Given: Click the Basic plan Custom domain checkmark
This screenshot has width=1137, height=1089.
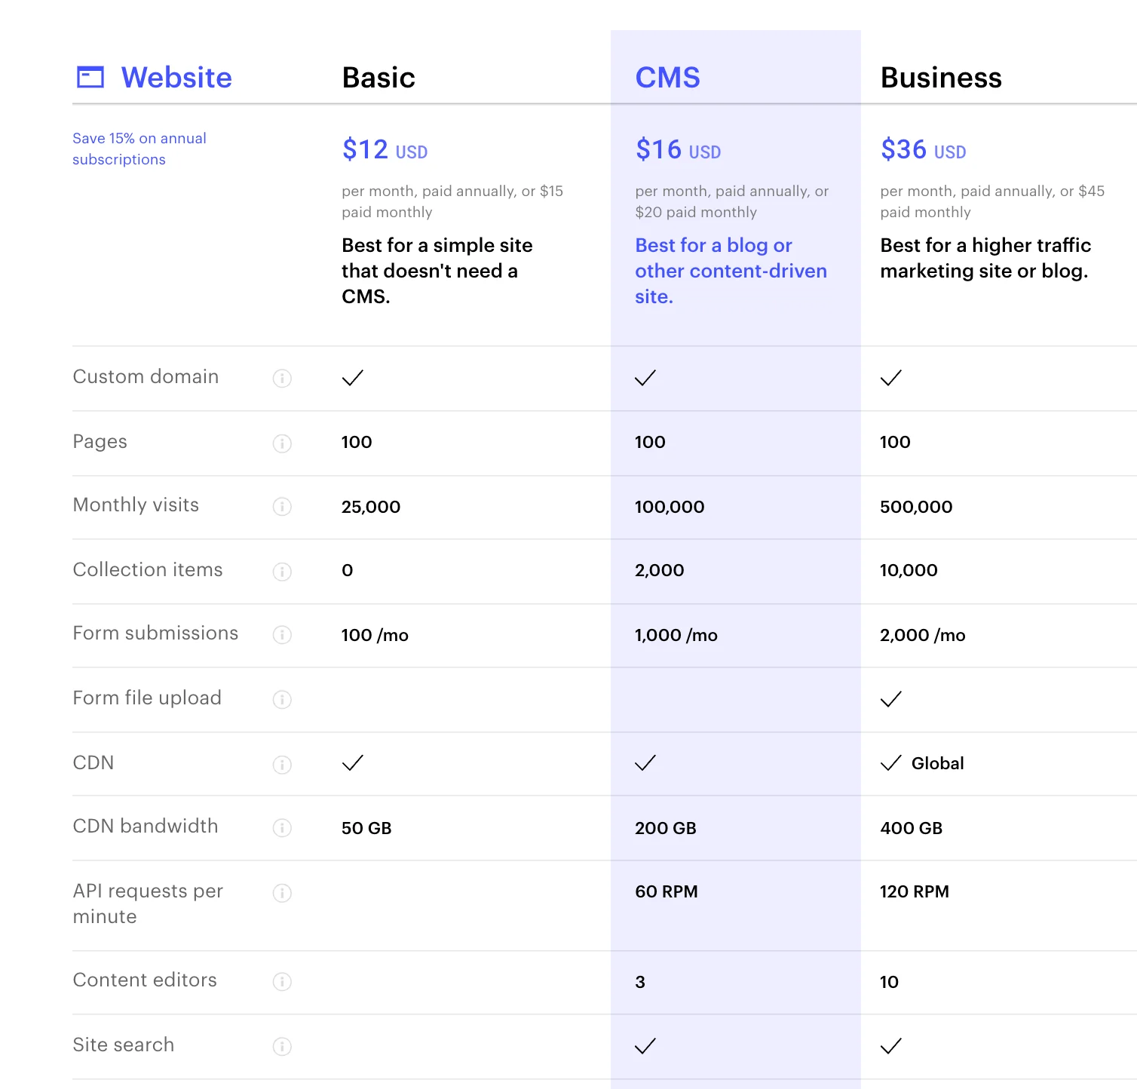Looking at the screenshot, I should click(x=353, y=378).
